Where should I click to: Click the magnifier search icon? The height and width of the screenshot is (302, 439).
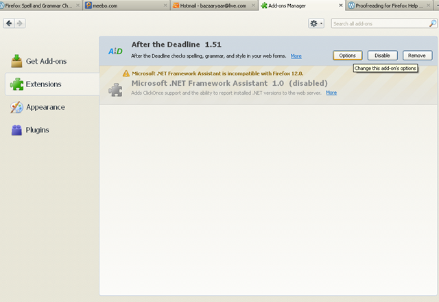click(433, 23)
